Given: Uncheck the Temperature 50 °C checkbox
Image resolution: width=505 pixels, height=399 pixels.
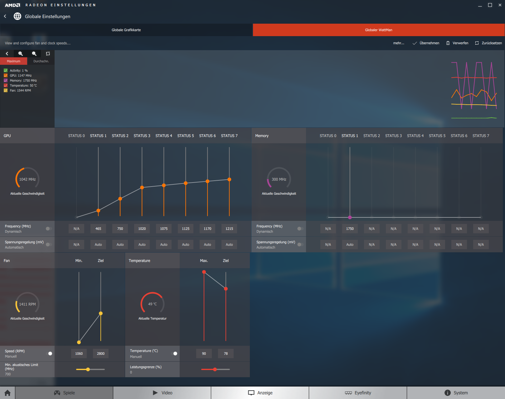Looking at the screenshot, I should pyautogui.click(x=6, y=85).
